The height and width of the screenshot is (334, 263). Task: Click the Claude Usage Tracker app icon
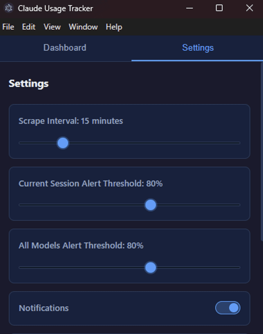point(9,8)
